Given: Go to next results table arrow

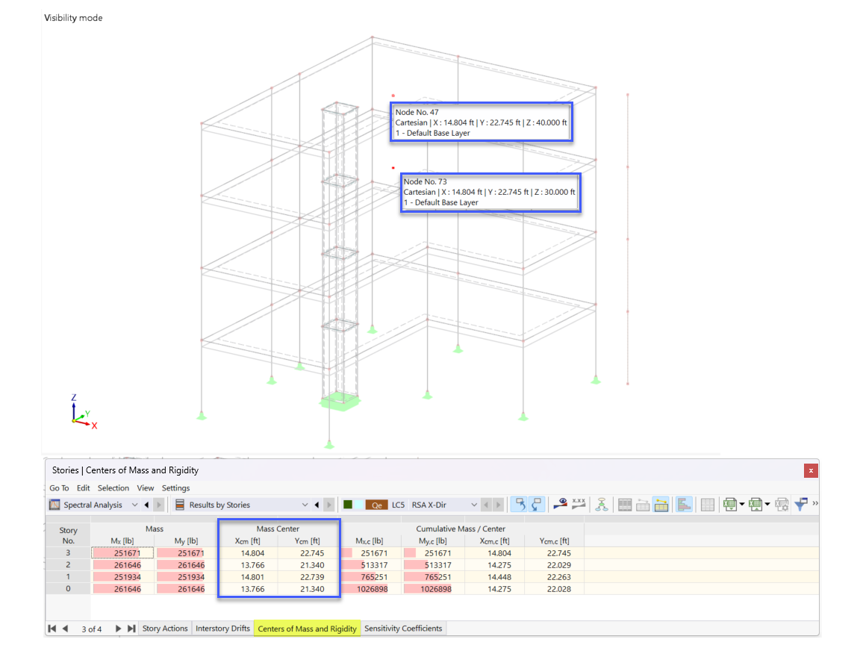Looking at the screenshot, I should 329,505.
